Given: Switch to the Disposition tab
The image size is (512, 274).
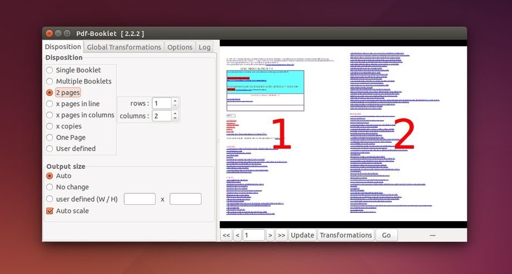Looking at the screenshot, I should click(63, 47).
